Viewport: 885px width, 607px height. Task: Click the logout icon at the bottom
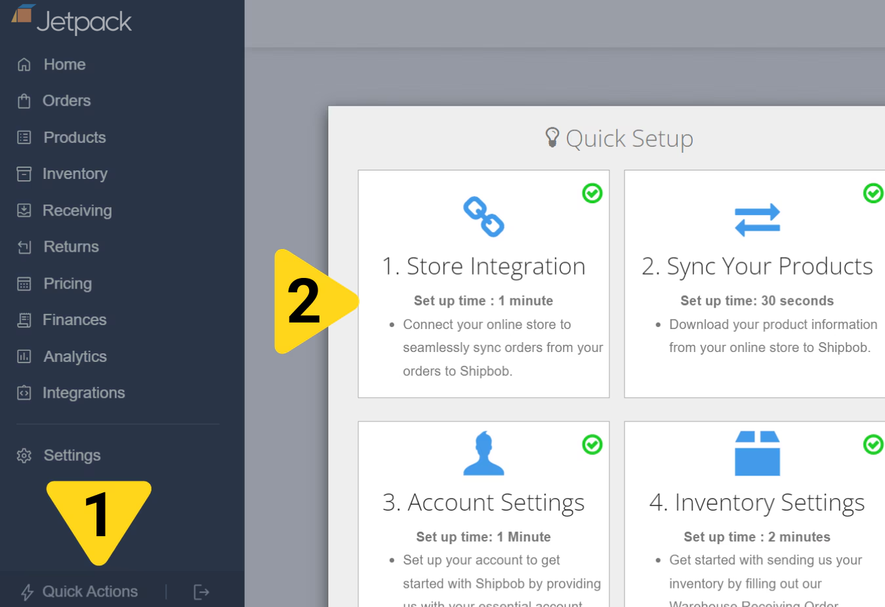pos(201,591)
